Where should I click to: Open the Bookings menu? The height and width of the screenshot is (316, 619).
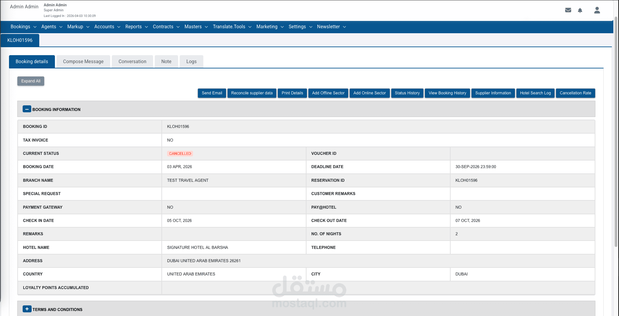[24, 27]
